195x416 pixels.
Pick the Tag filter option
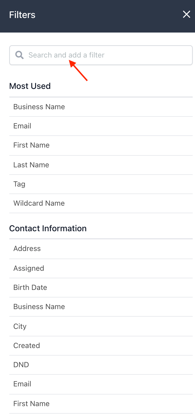[19, 184]
